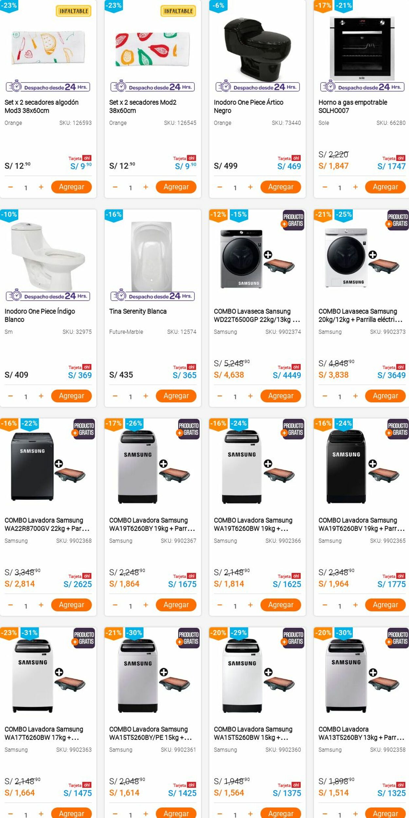Open COMBO Lavadora Samsung WA17T6260BW title
Screen dimensions: 409x818
click(x=44, y=733)
